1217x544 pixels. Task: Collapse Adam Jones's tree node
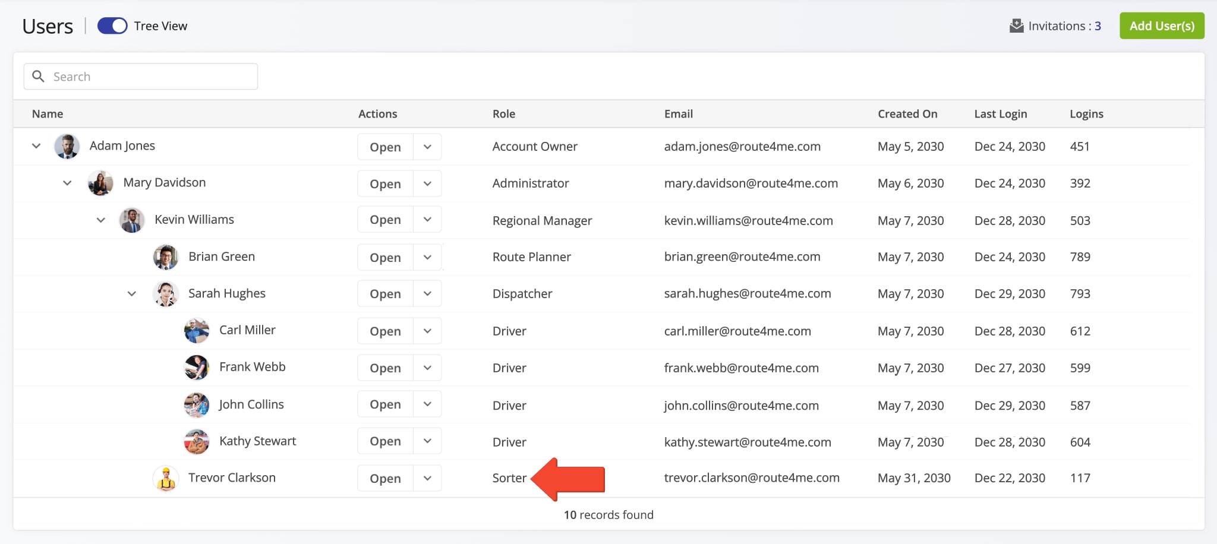tap(36, 146)
